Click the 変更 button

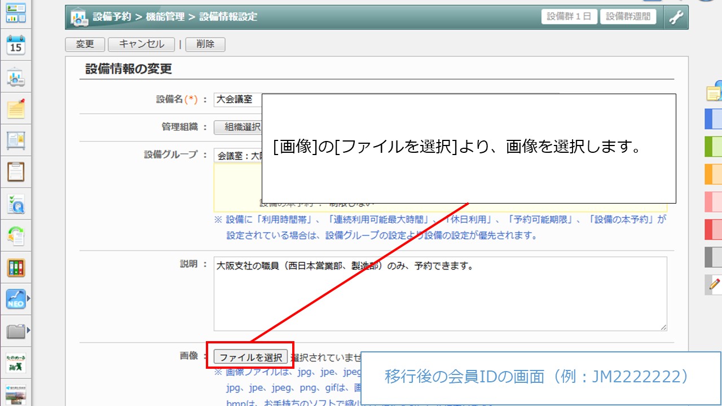pyautogui.click(x=85, y=44)
